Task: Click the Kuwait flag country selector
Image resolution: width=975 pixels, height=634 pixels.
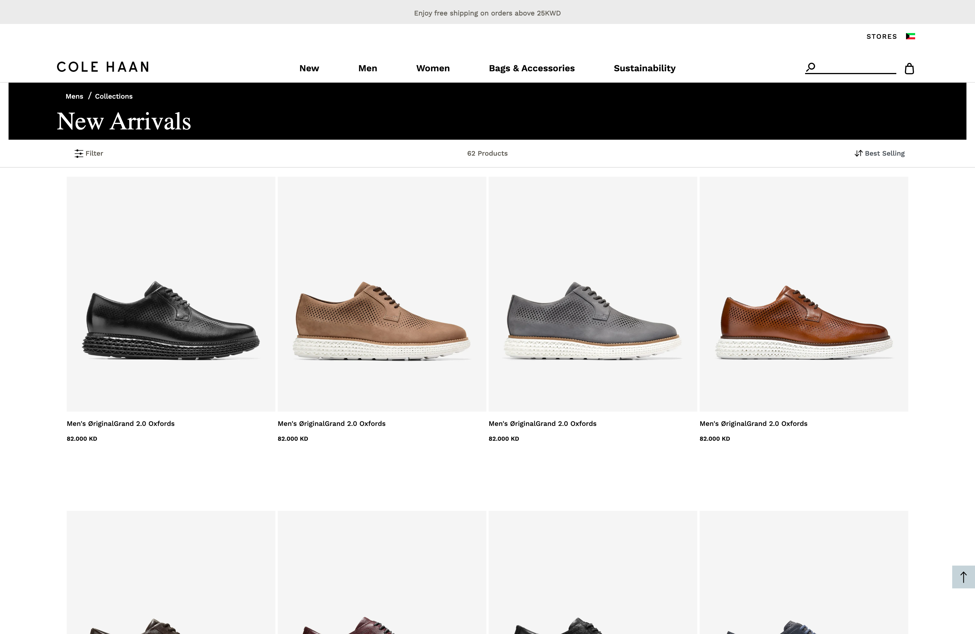Action: 910,36
